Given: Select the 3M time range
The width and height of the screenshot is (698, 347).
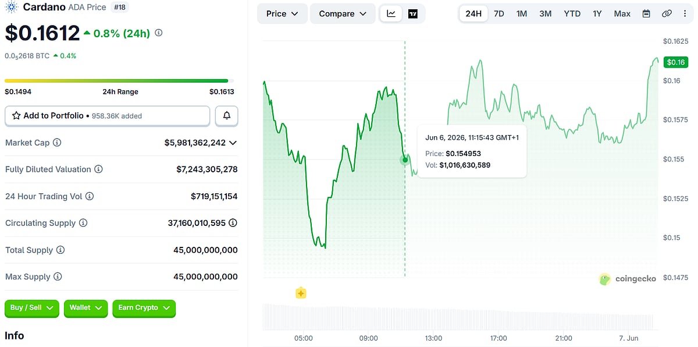Looking at the screenshot, I should [x=545, y=13].
